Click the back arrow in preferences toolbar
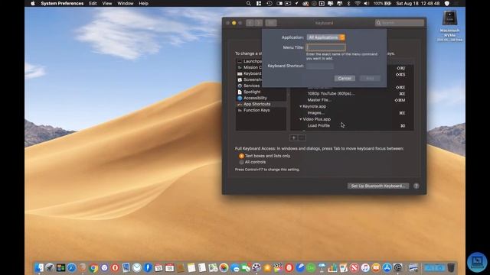The image size is (490, 275). [250, 23]
